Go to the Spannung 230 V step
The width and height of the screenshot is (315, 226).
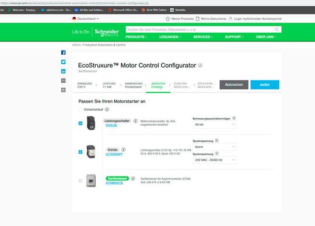pos(85,85)
